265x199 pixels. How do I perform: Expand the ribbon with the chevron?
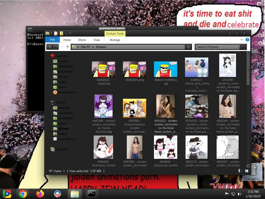pyautogui.click(x=242, y=40)
